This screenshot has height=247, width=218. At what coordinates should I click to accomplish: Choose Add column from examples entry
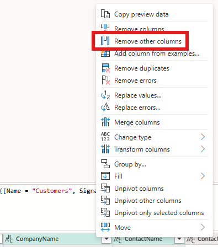point(155,53)
